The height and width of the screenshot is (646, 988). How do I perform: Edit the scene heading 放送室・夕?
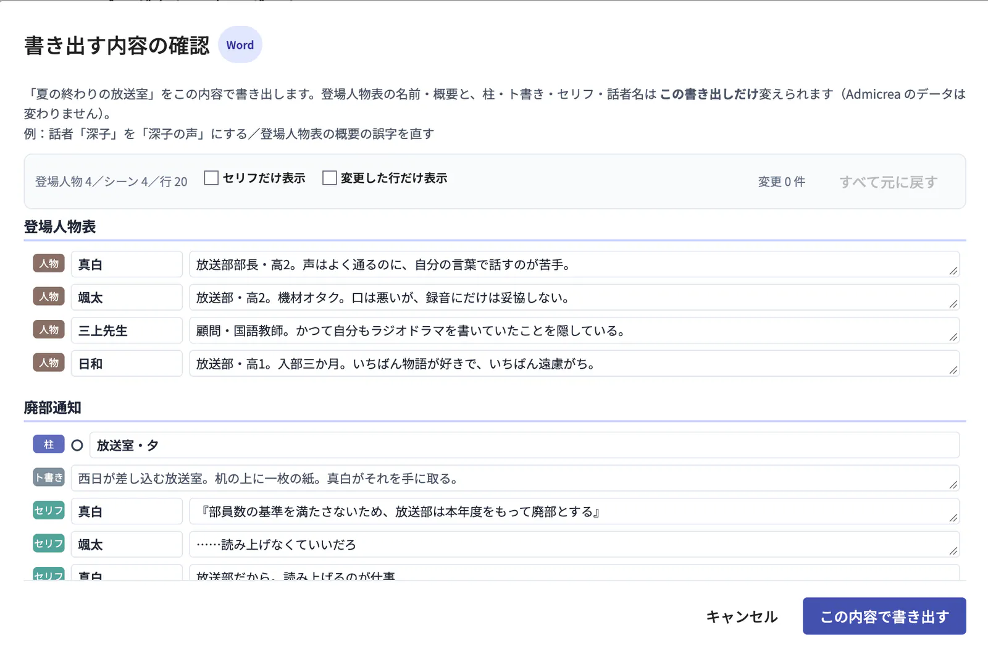pos(525,445)
